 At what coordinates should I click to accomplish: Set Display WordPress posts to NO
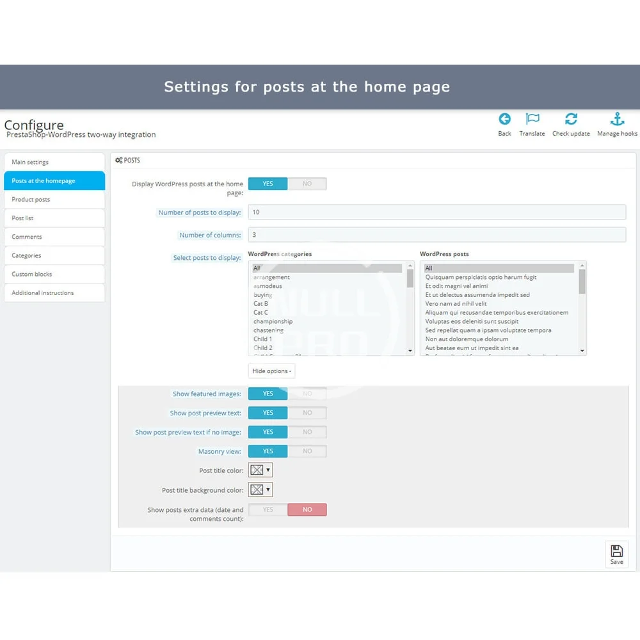(x=307, y=184)
